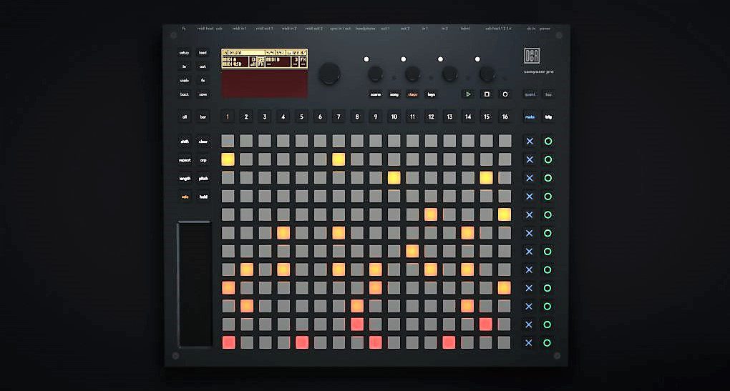Click the clear button
730x391 pixels.
pos(203,142)
